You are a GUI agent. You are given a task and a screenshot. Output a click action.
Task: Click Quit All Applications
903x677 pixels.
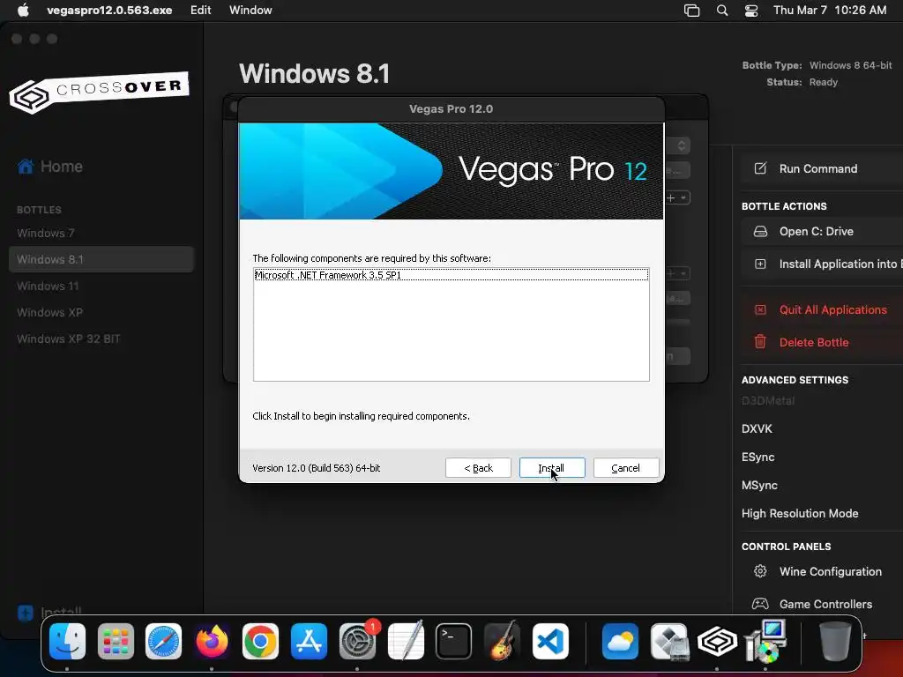[822, 309]
